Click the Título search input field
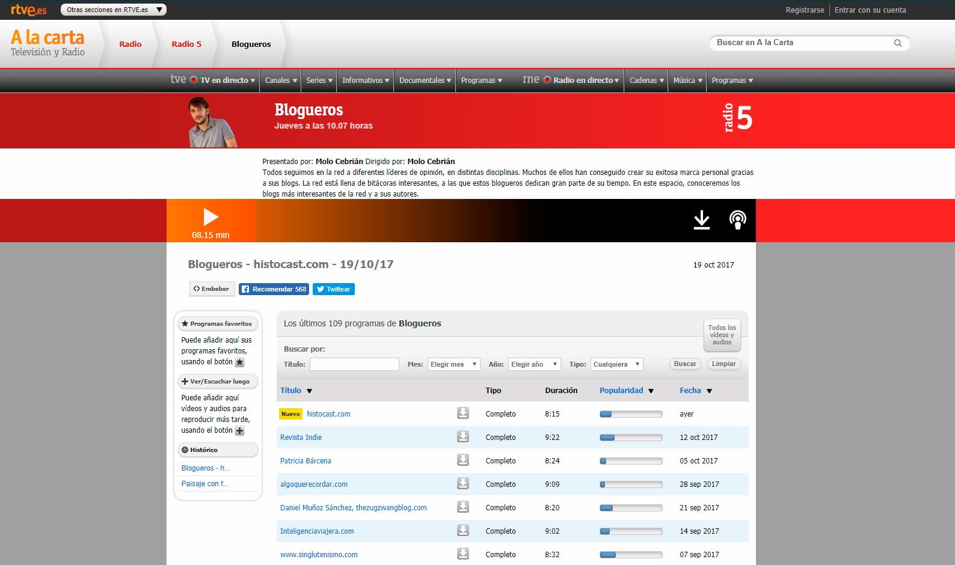This screenshot has width=955, height=565. point(354,364)
